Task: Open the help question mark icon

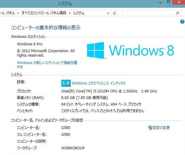Action: click(x=182, y=22)
